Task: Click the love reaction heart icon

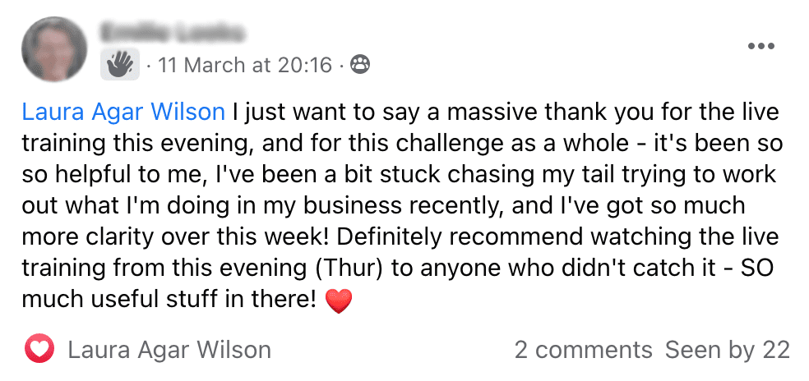Action: (x=39, y=349)
